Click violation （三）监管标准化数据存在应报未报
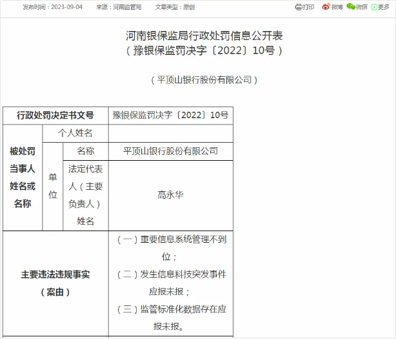This screenshot has height=339, width=396. pyautogui.click(x=172, y=318)
